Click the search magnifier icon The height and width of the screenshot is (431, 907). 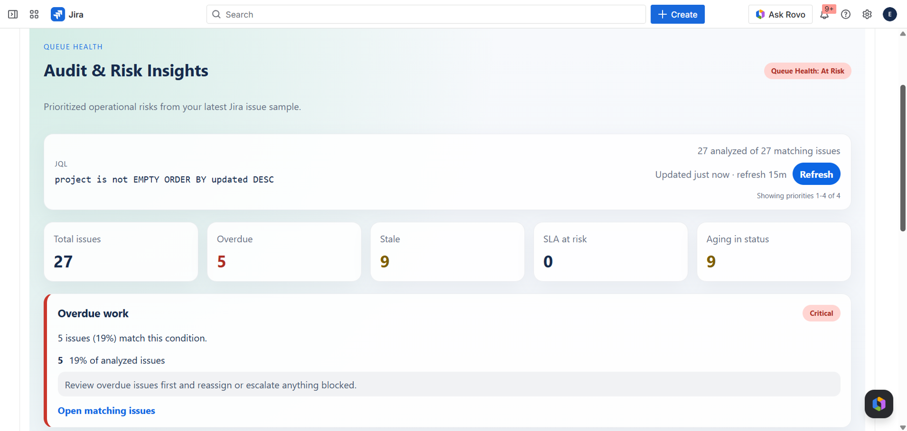click(216, 14)
